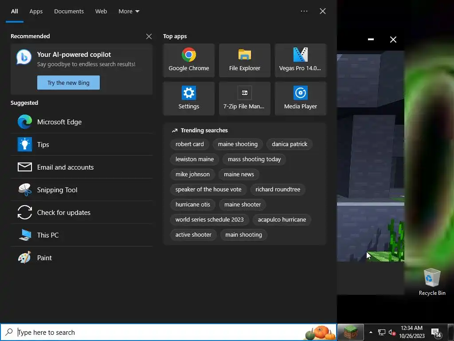The width and height of the screenshot is (454, 341).
Task: Search trending 'acapulco hurricane'
Action: coord(282,219)
